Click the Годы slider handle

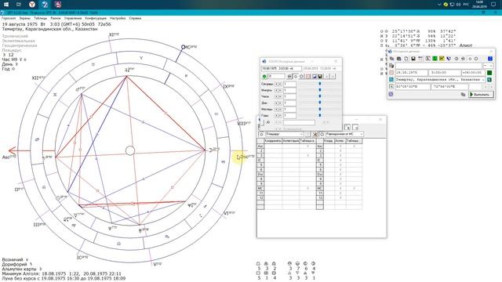click(x=319, y=115)
